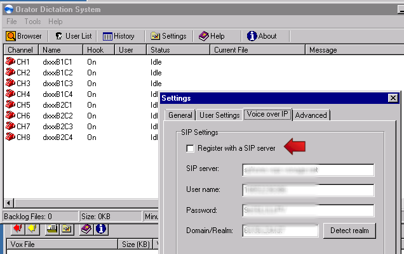
Task: Click the left scroll arrow of channel list
Action: pyautogui.click(x=9, y=203)
